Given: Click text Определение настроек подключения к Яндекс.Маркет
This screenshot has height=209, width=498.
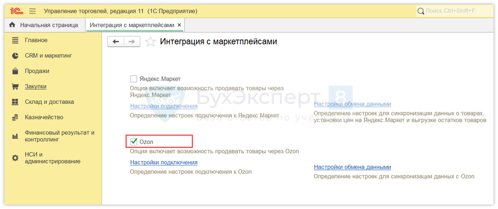Looking at the screenshot, I should coord(205,115).
